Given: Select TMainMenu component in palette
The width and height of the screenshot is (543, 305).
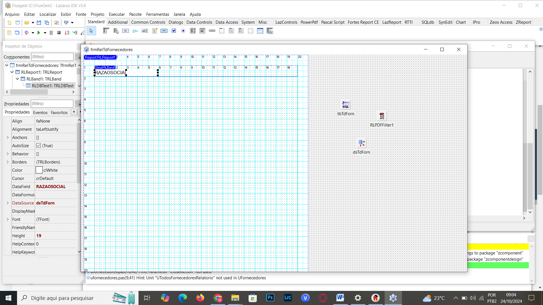Looking at the screenshot, I should tap(106, 31).
